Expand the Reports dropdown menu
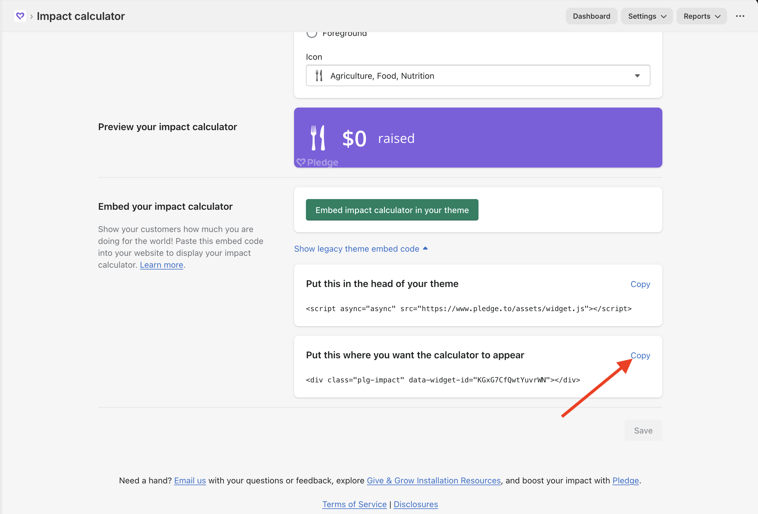The height and width of the screenshot is (514, 758). pyautogui.click(x=701, y=16)
